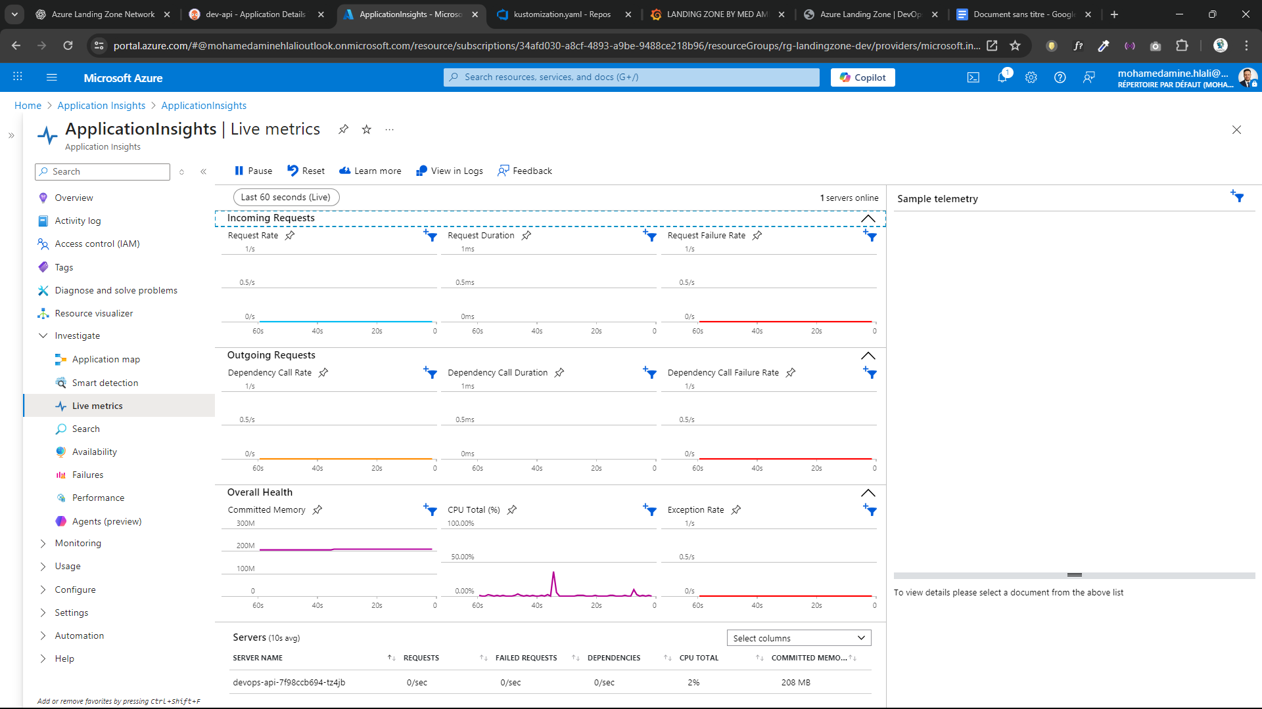Image resolution: width=1262 pixels, height=709 pixels.
Task: Open the filter for Request Duration chart
Action: click(x=649, y=236)
